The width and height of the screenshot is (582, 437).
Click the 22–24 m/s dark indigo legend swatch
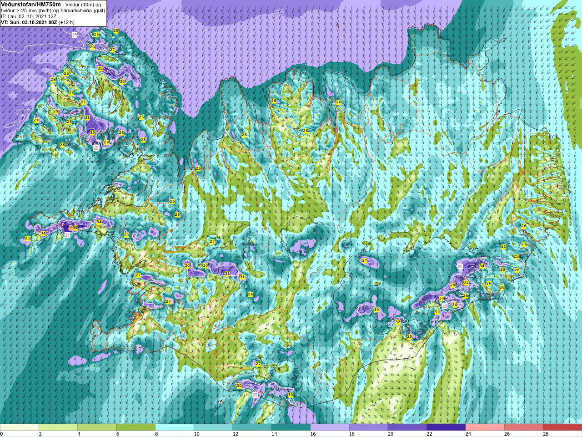[446, 427]
